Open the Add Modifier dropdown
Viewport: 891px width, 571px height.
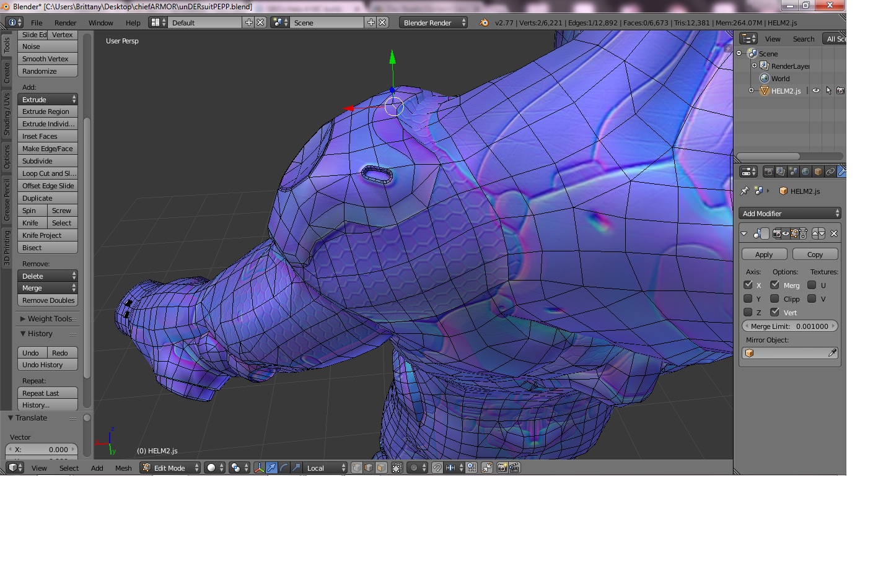(790, 214)
